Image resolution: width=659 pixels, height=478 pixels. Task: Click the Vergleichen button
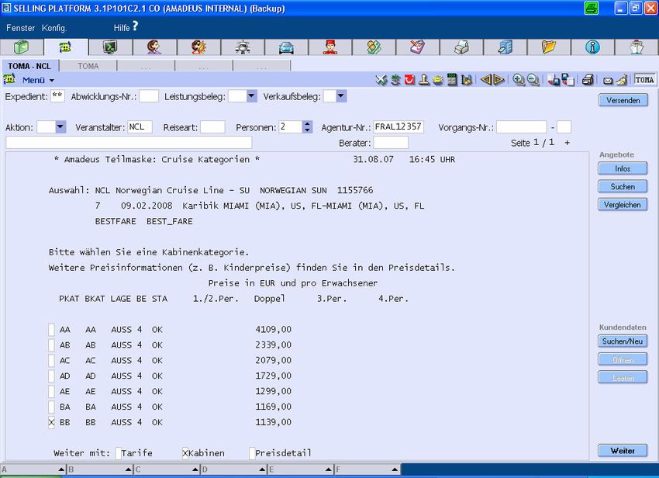pyautogui.click(x=623, y=205)
